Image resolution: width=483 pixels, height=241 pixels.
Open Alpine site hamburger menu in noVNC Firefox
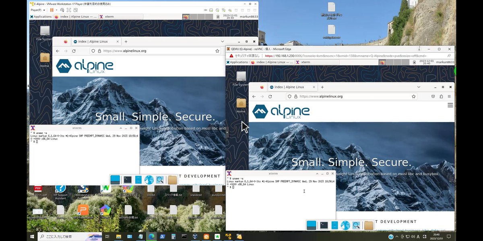(450, 105)
